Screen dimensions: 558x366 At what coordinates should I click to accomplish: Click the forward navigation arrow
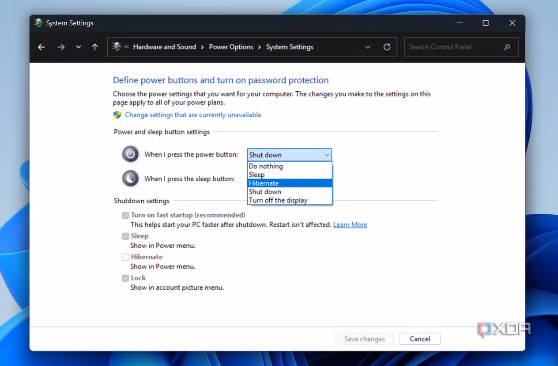point(61,47)
